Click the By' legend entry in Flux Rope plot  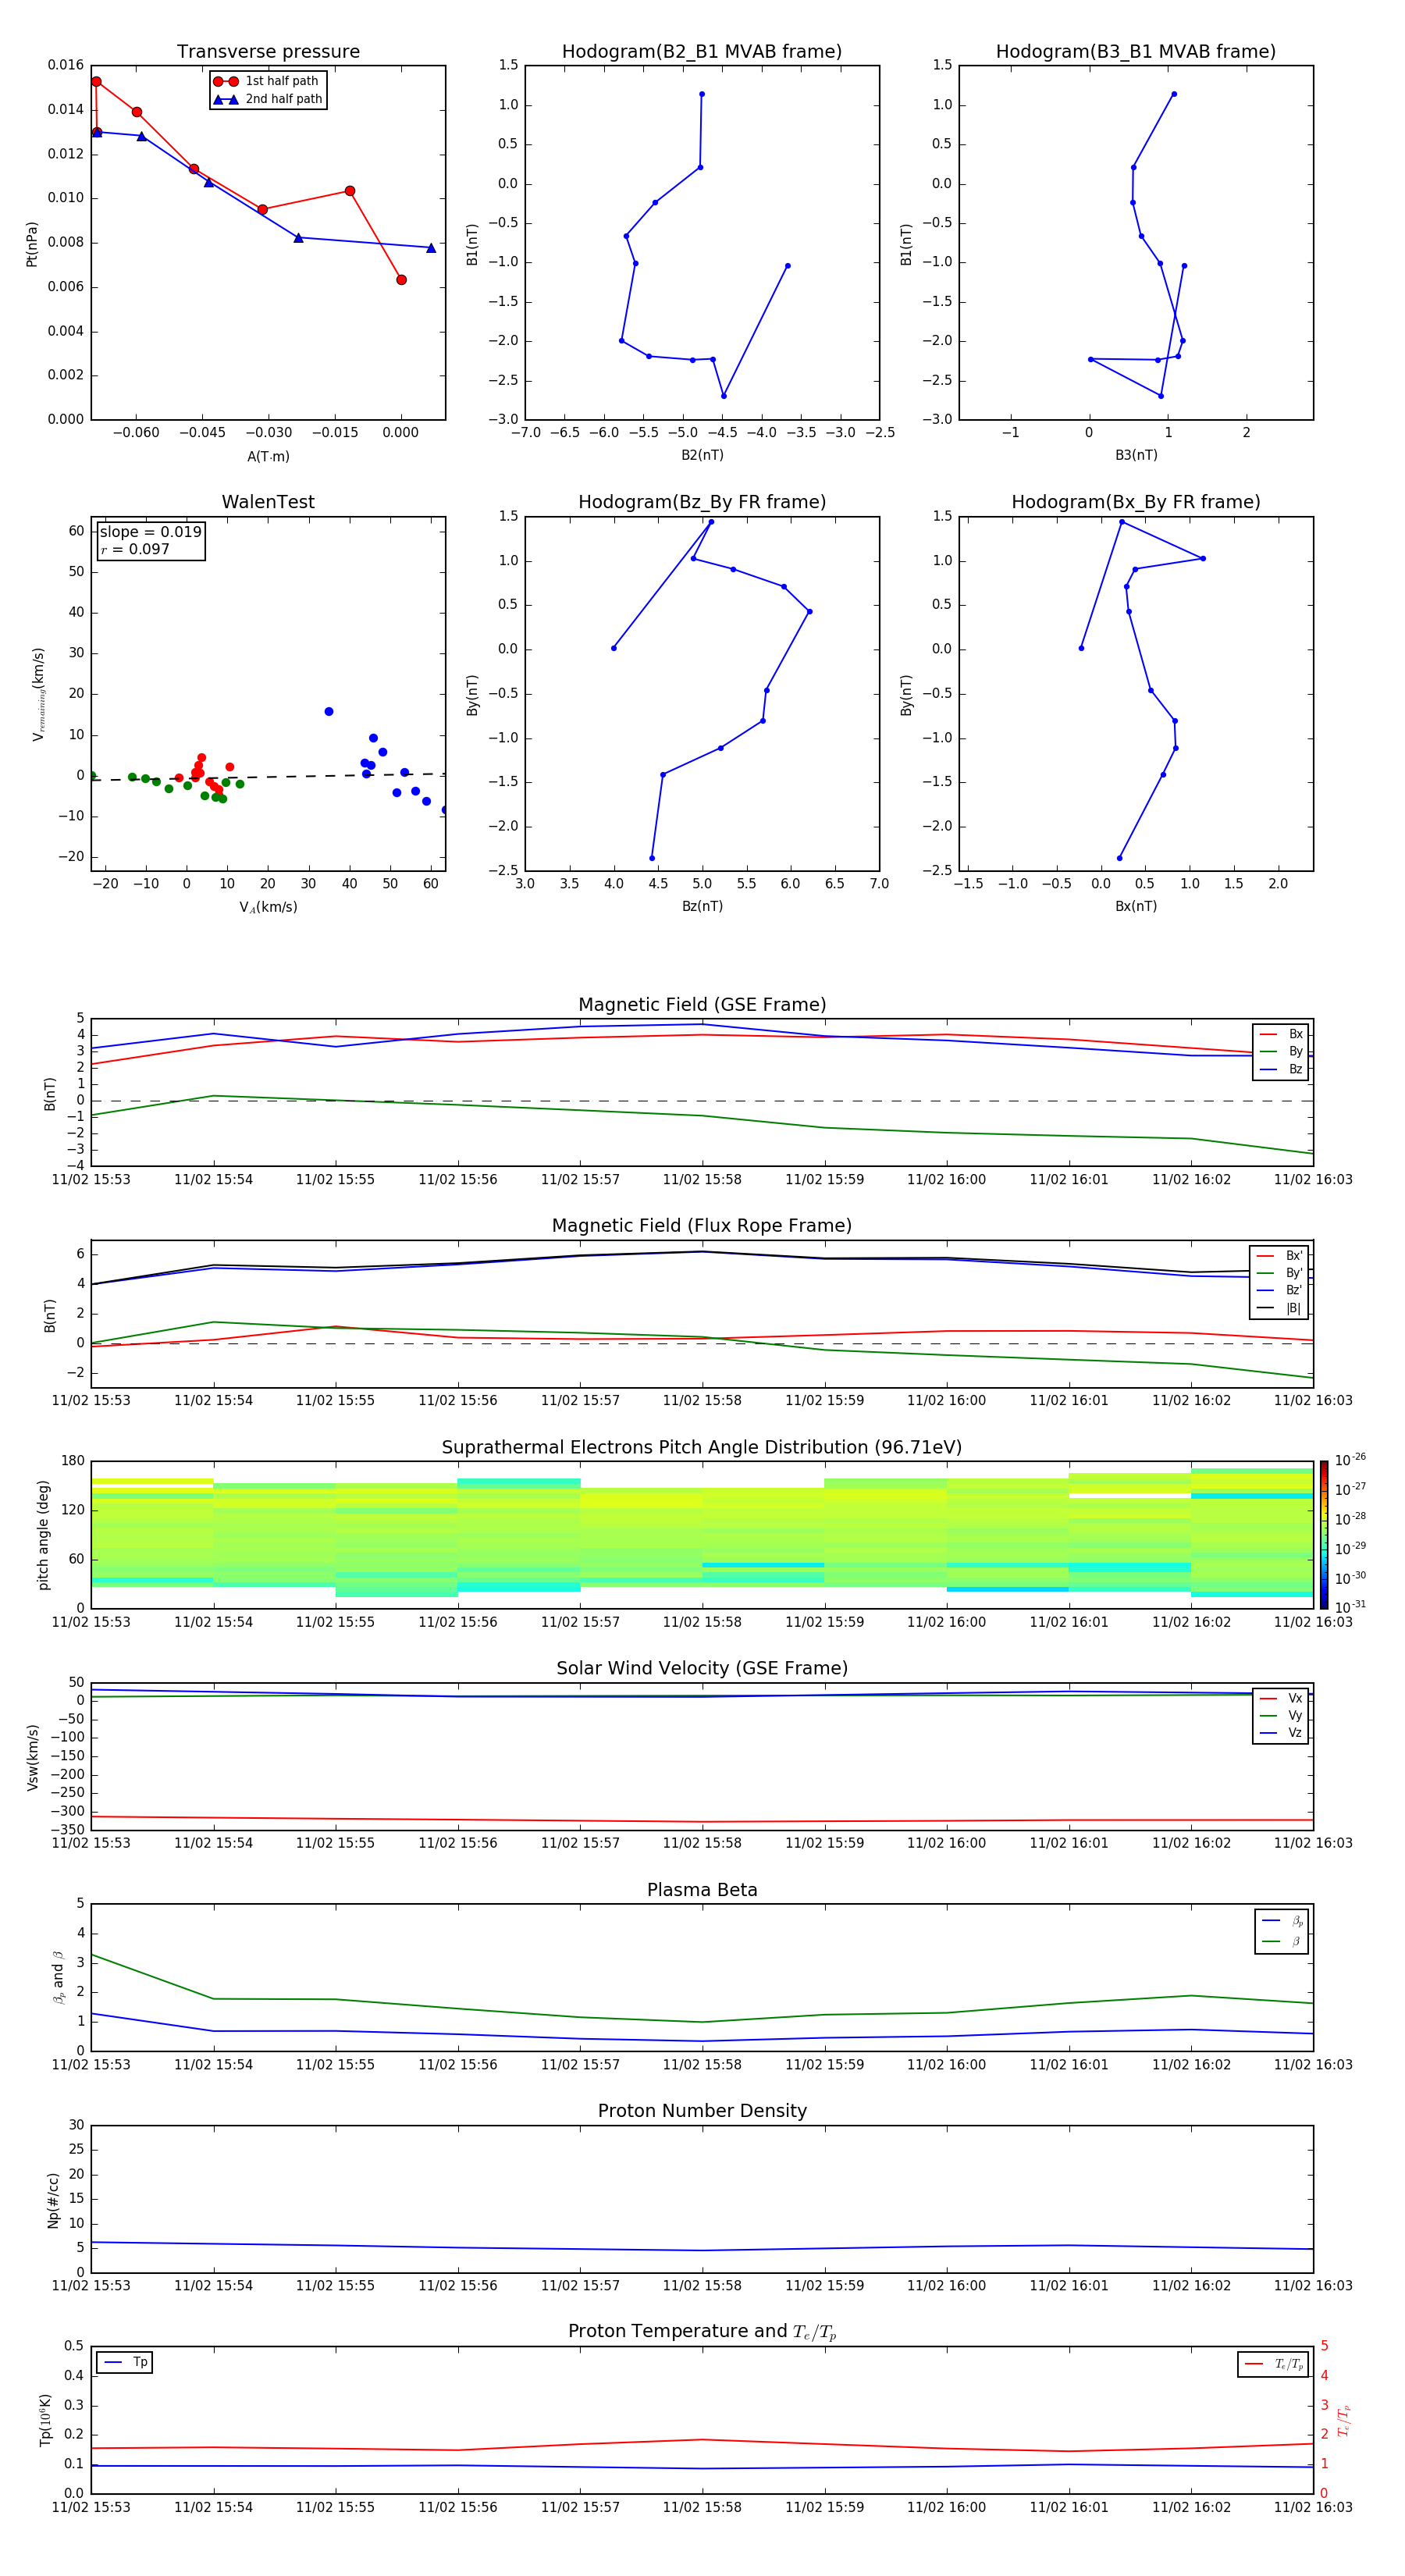pos(1280,1273)
